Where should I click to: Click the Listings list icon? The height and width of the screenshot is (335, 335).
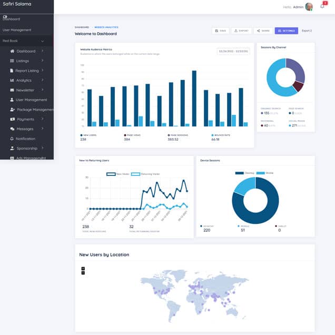tap(12, 61)
